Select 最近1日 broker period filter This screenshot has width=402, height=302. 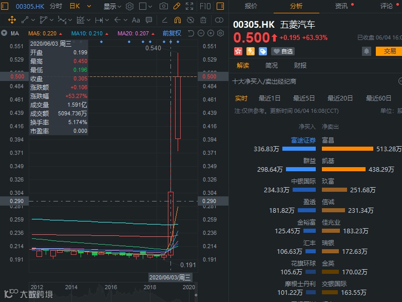270,98
